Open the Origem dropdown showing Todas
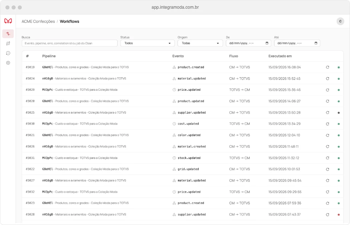 (200, 43)
